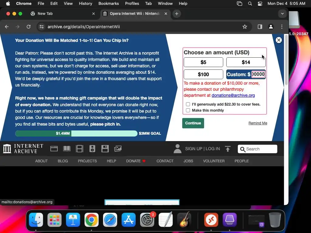Image resolution: width=311 pixels, height=233 pixels.
Task: Open the ABOUT navigation item
Action: coord(41,161)
